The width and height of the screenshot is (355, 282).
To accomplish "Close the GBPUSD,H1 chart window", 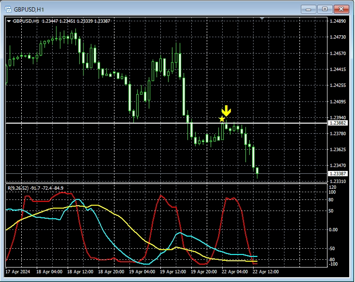I will click(x=341, y=9).
